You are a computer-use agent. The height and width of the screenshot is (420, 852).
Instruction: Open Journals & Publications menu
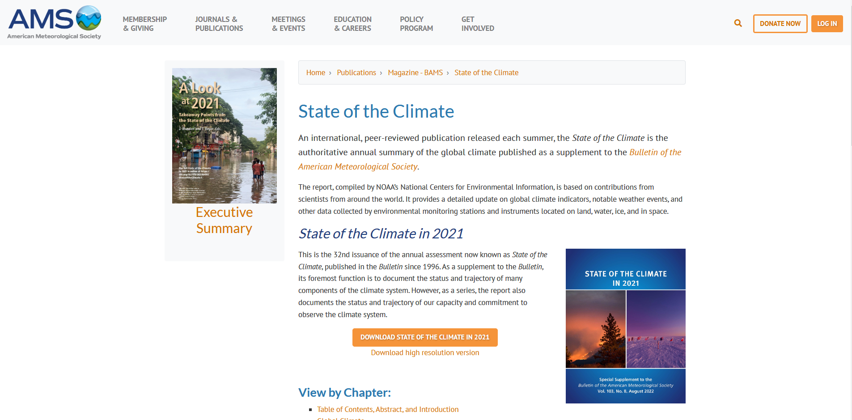(219, 24)
